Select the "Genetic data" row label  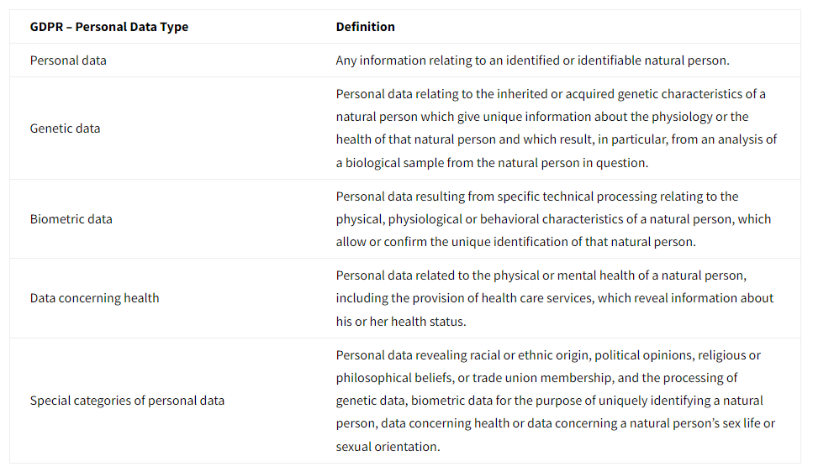tap(65, 128)
